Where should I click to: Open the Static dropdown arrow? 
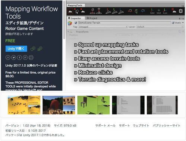(x=183, y=23)
